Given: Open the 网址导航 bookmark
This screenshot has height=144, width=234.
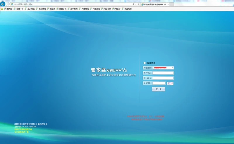Looking at the screenshot, I should pyautogui.click(x=106, y=9).
